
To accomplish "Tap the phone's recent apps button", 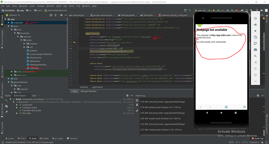I will coord(235,113).
